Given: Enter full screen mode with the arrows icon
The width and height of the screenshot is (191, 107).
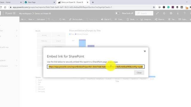Looking at the screenshot, I should tap(157, 13).
